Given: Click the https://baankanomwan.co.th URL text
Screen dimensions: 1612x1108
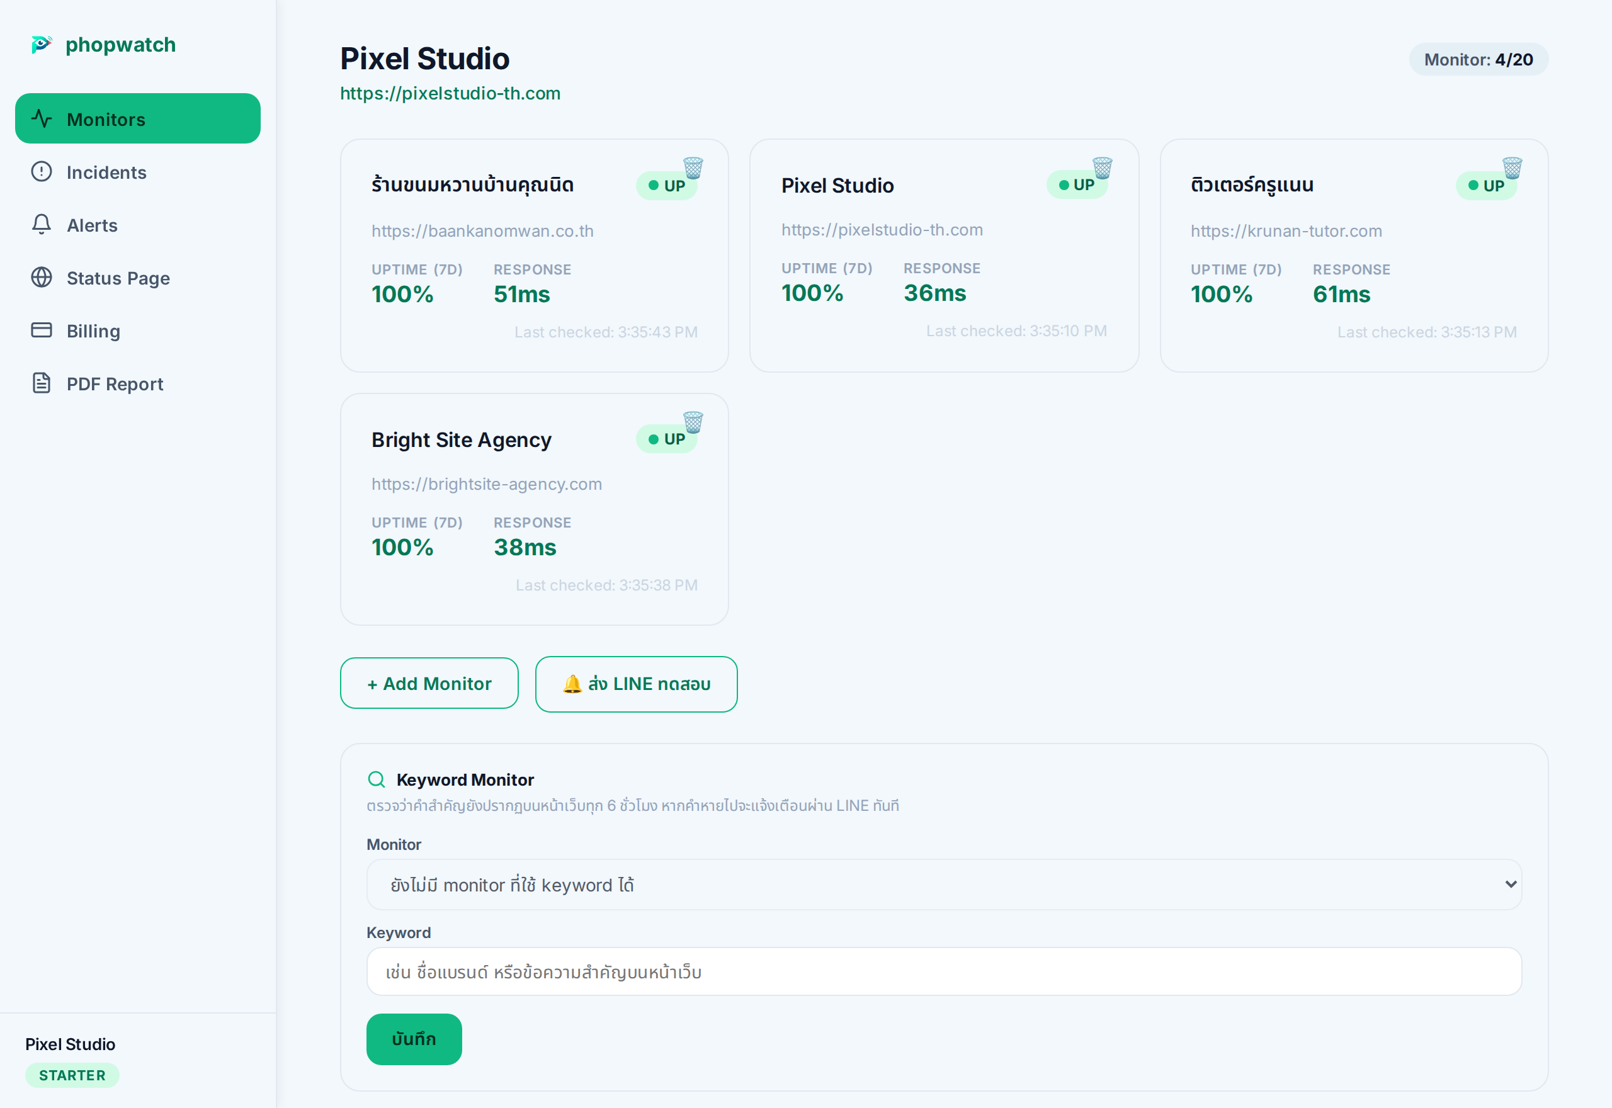Looking at the screenshot, I should pyautogui.click(x=482, y=231).
